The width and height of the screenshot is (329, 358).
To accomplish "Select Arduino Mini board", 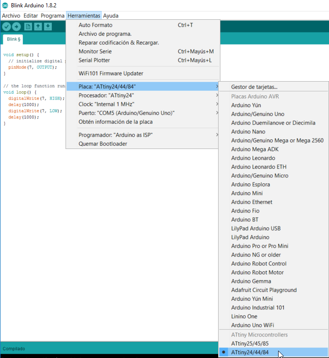I will pos(274,193).
